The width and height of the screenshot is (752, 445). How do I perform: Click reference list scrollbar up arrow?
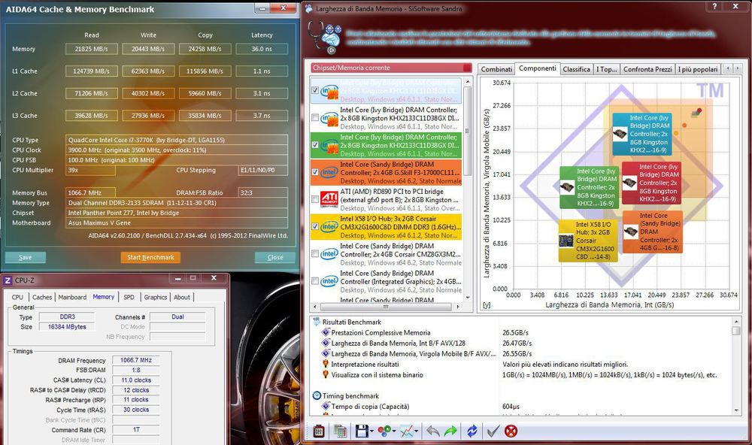coord(467,81)
